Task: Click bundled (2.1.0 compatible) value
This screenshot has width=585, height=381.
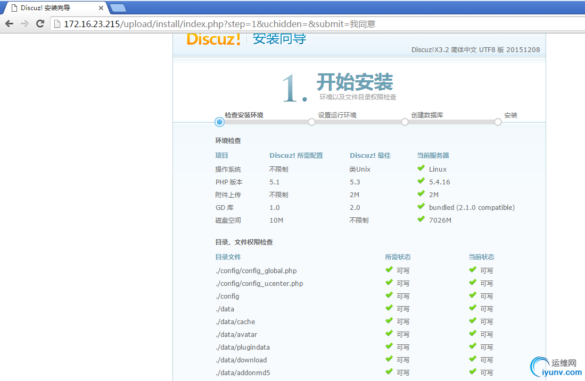Action: pos(472,207)
